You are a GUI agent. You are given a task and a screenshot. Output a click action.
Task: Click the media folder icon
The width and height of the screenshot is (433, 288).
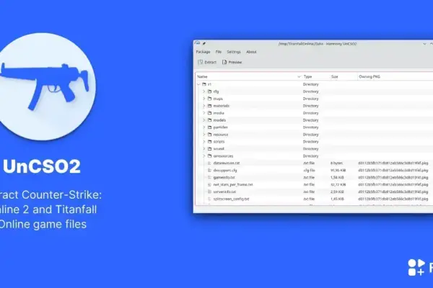209,113
